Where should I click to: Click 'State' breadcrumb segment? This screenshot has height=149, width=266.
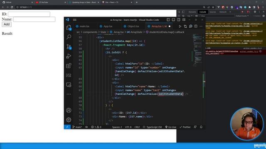103,32
